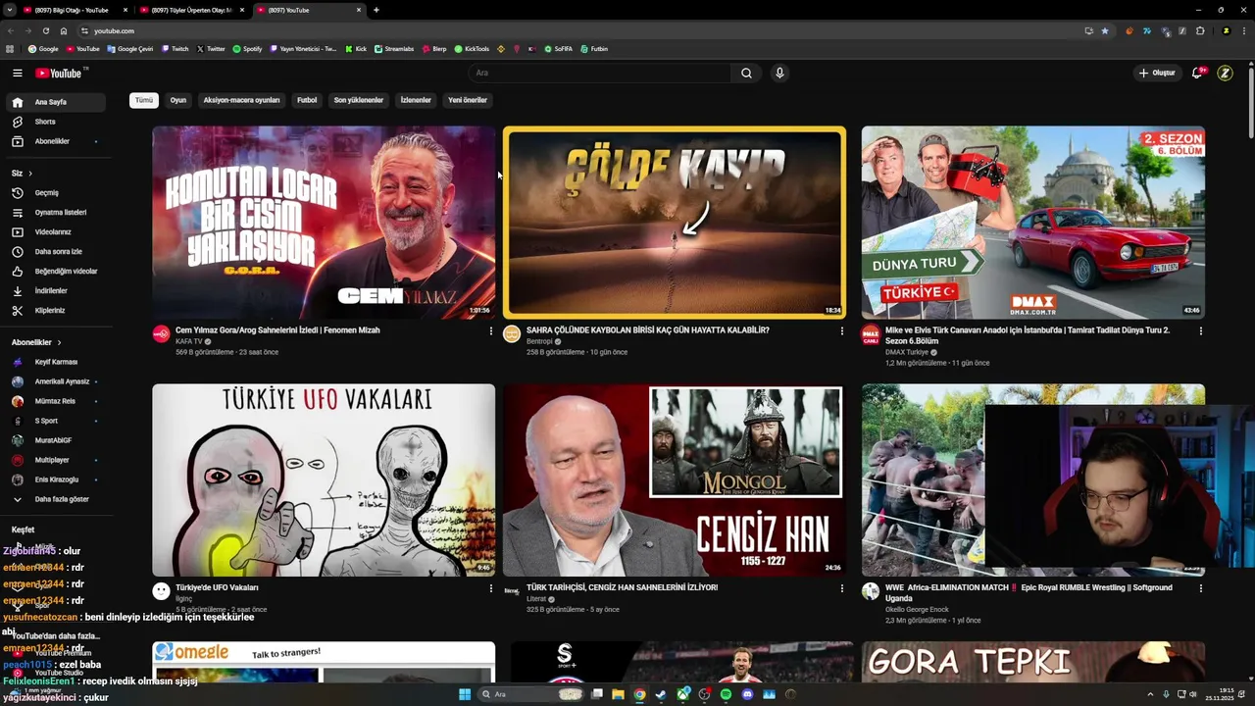Focus the YouTube search field

coord(600,73)
